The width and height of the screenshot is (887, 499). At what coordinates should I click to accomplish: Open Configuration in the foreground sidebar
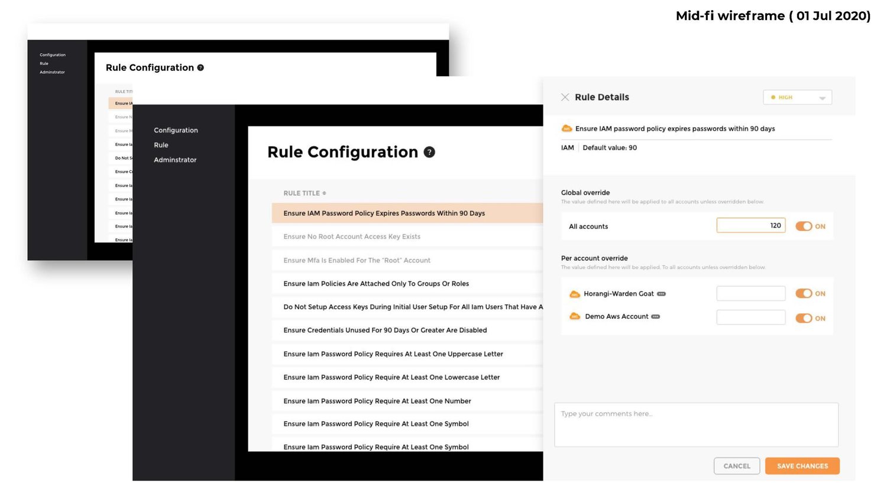pyautogui.click(x=176, y=130)
